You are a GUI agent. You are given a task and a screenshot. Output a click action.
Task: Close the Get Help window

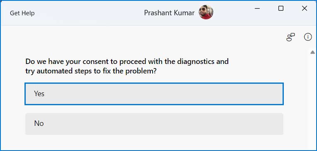click(305, 8)
